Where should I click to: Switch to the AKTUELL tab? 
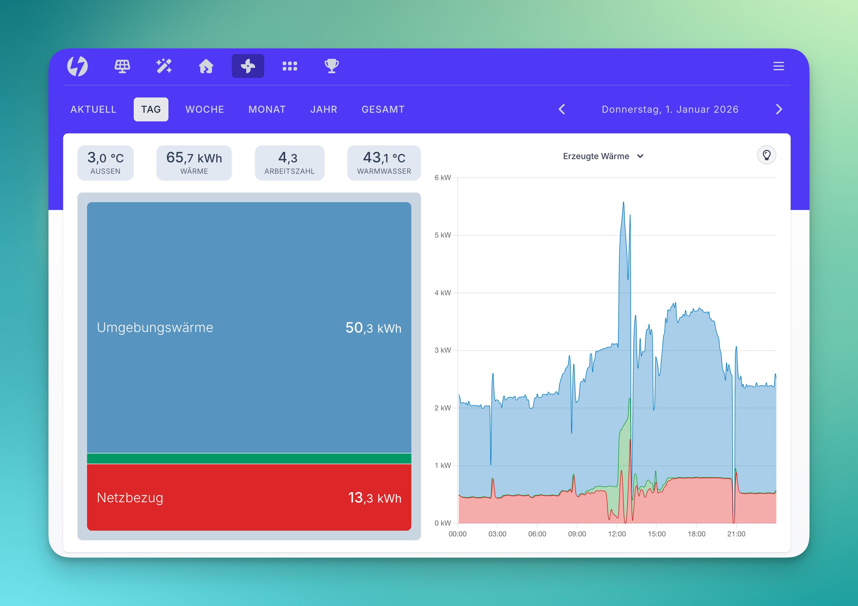point(94,109)
